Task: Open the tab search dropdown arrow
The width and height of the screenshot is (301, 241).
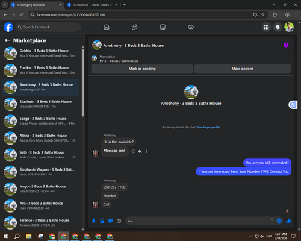Action: point(4,5)
